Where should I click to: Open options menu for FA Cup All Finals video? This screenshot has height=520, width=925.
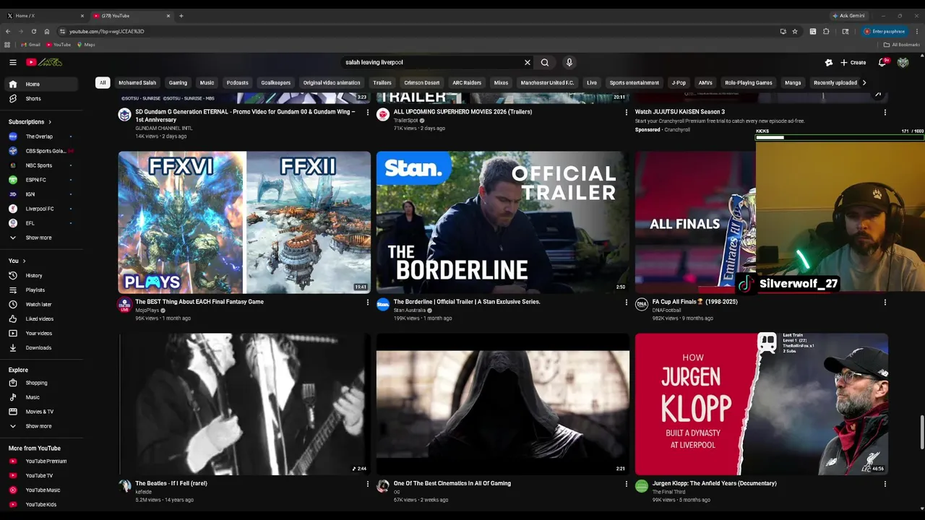(x=885, y=303)
